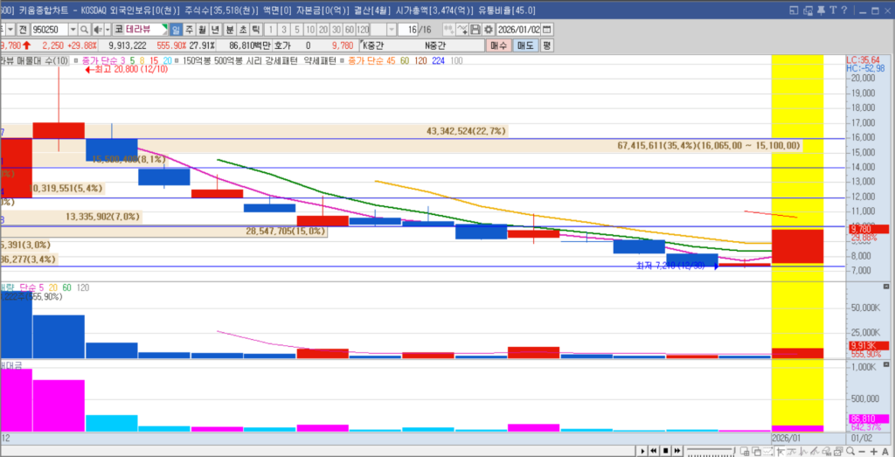Click the 매수 (buy) button
Viewport: 895px width, 457px height.
tap(498, 45)
